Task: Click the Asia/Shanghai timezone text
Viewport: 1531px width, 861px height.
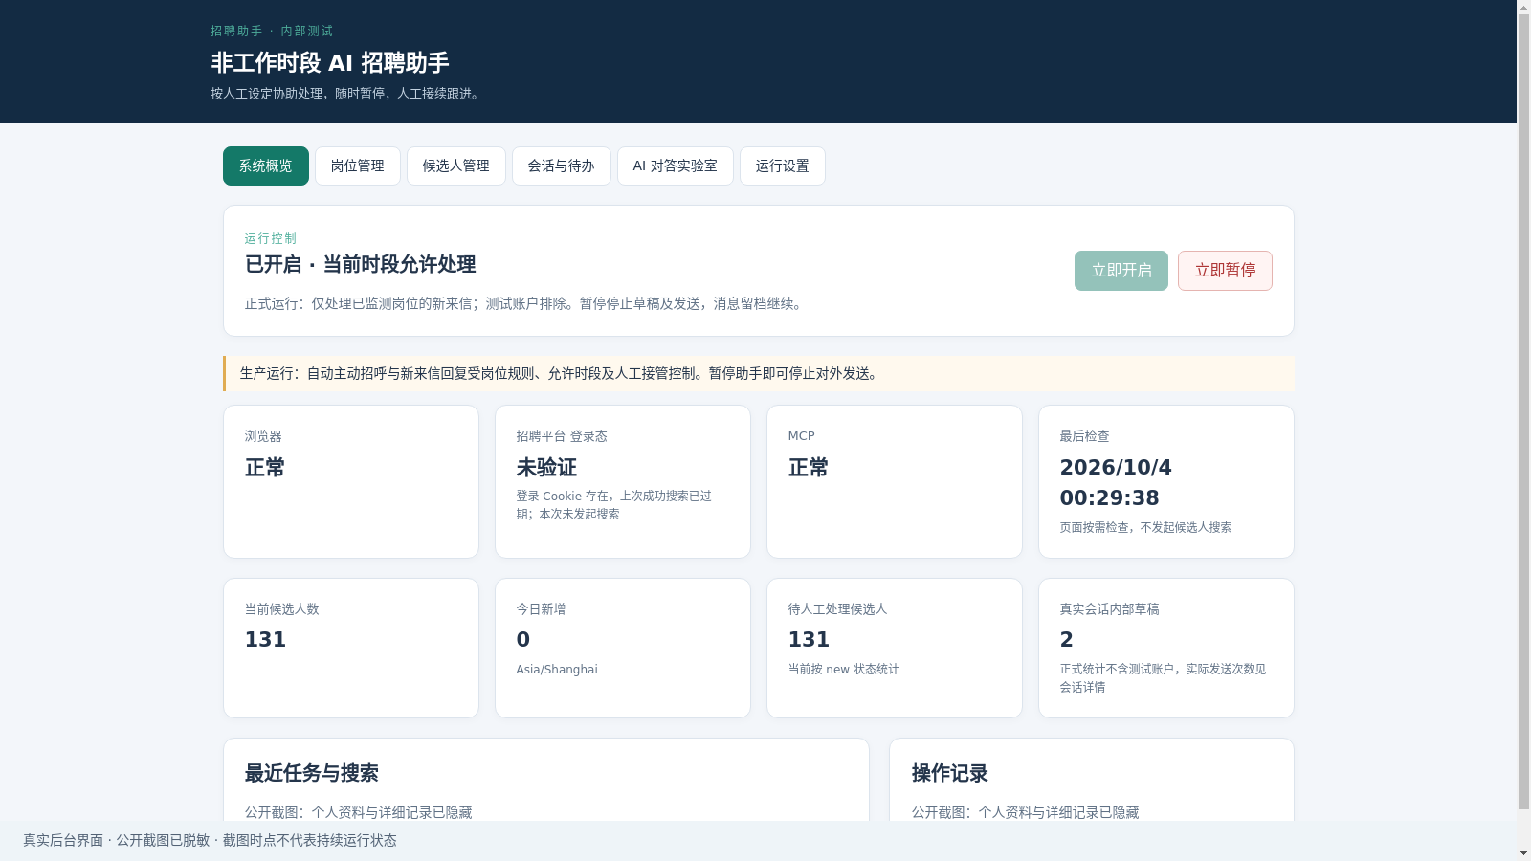Action: click(557, 670)
